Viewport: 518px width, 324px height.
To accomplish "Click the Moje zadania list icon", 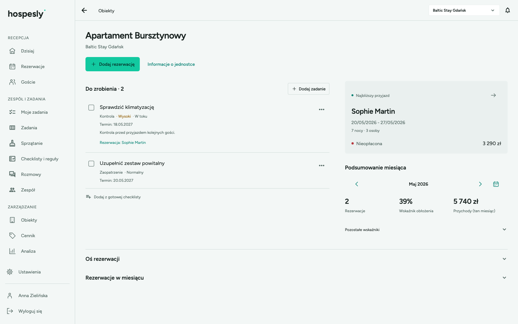I will coord(12,112).
